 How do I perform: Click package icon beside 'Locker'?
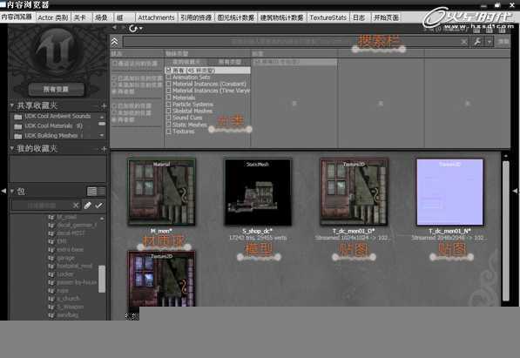[x=51, y=274]
